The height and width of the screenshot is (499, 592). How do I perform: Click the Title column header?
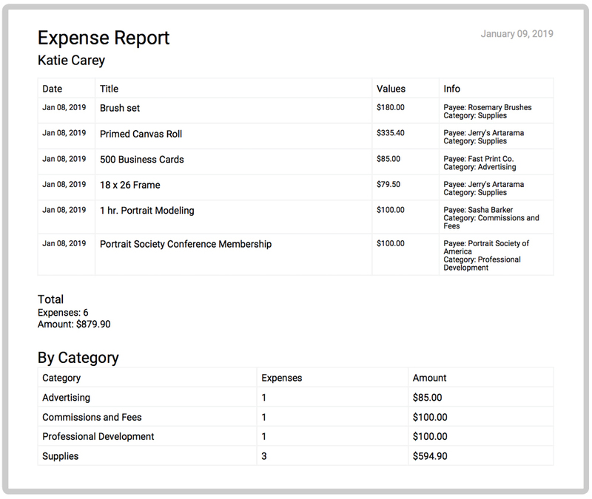point(109,89)
